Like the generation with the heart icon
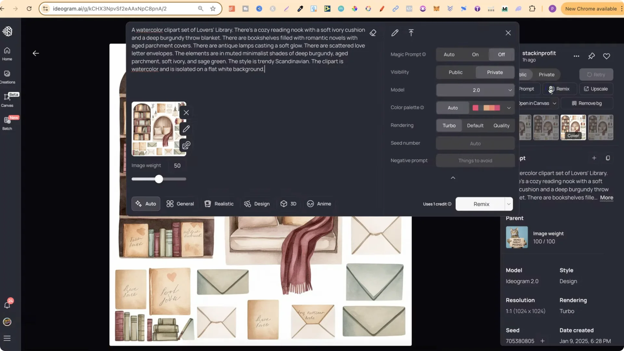The width and height of the screenshot is (624, 351). (x=606, y=56)
